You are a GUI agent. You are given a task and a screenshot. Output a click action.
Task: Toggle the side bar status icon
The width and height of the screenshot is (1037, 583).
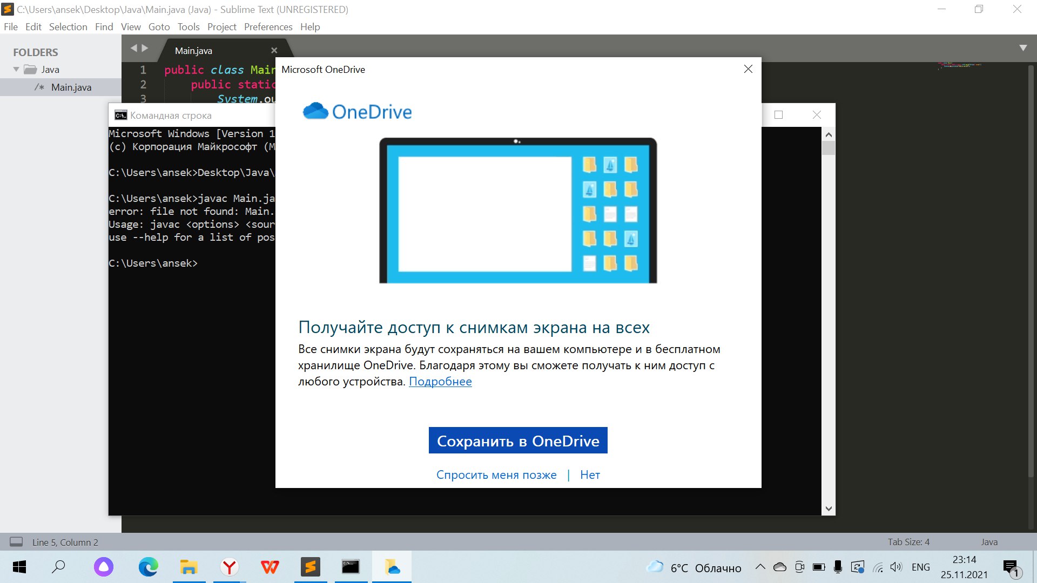pos(16,541)
